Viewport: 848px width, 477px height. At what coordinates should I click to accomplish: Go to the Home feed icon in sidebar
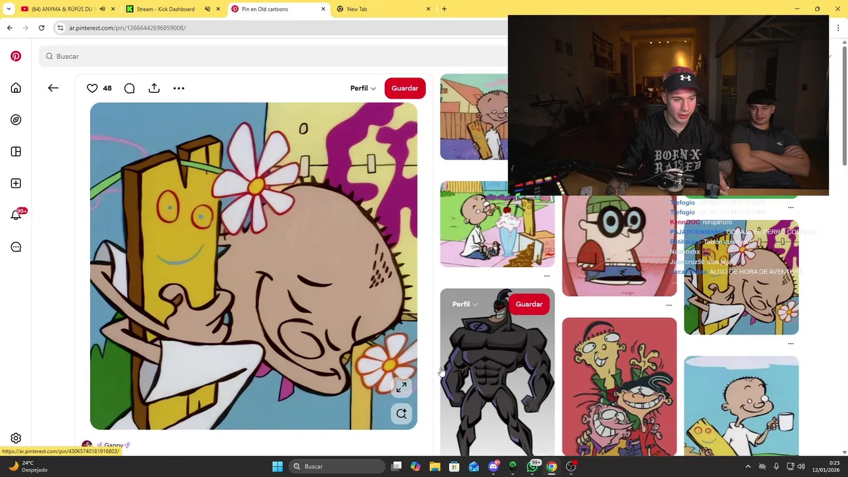[16, 88]
